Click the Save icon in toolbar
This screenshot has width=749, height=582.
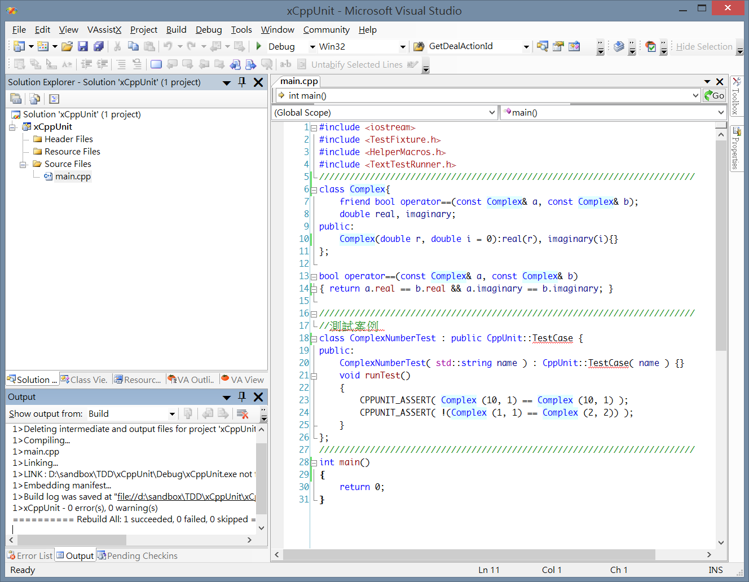pos(83,46)
